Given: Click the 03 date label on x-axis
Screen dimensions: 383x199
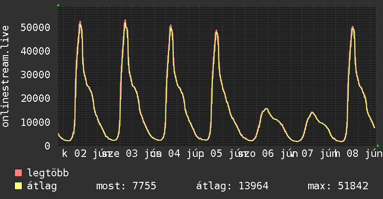Looking at the screenshot, I should 132,154.
